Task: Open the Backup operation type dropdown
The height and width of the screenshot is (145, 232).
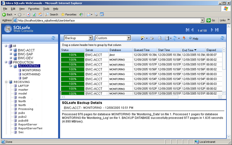Action: pos(91,38)
